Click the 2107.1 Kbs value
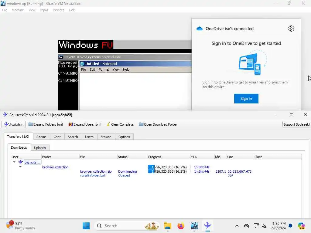311x233 pixels. 220,171
